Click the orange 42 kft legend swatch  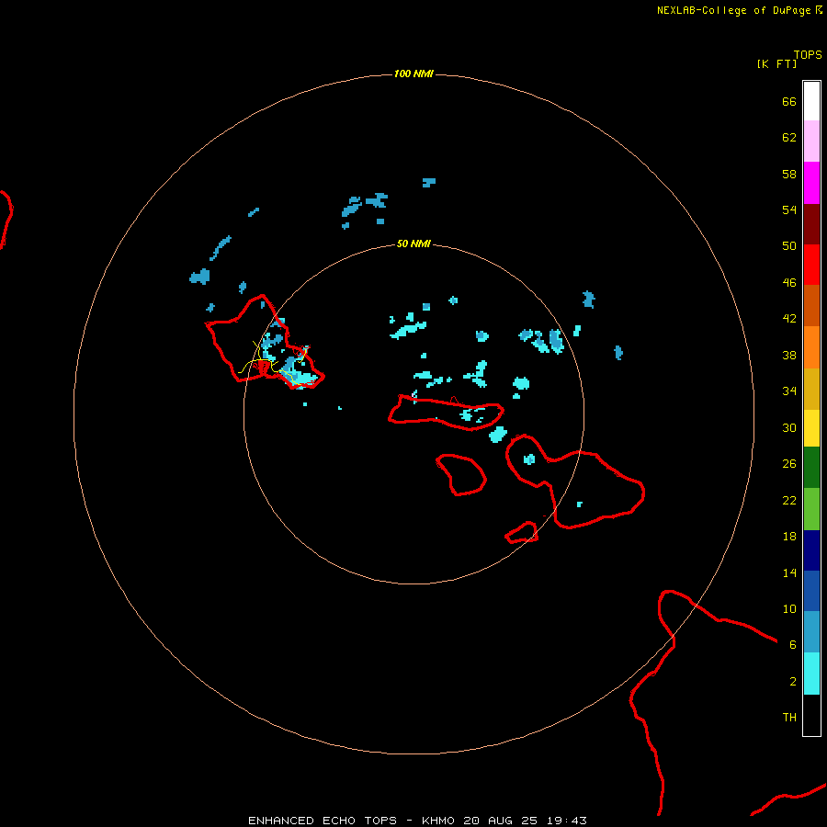(x=811, y=347)
